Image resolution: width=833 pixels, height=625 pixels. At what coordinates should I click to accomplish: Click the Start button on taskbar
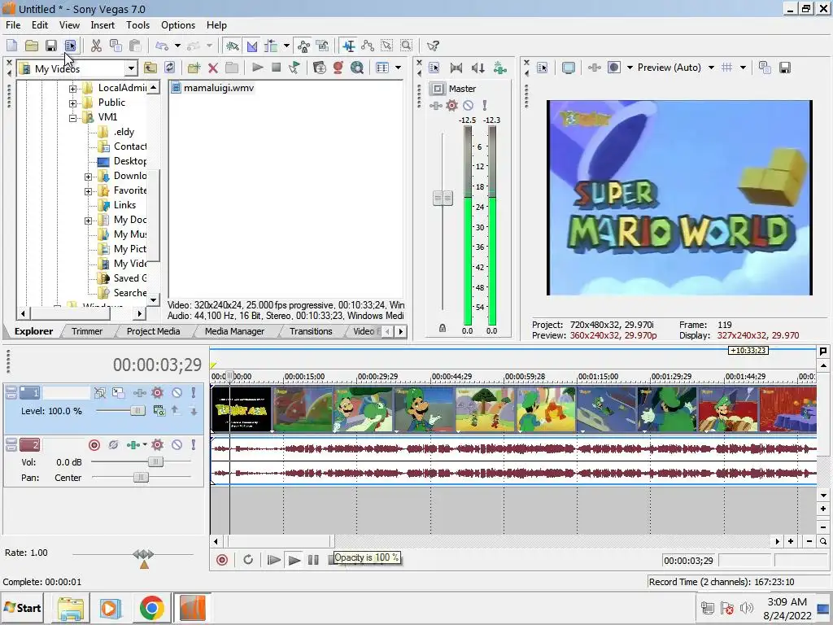point(22,608)
